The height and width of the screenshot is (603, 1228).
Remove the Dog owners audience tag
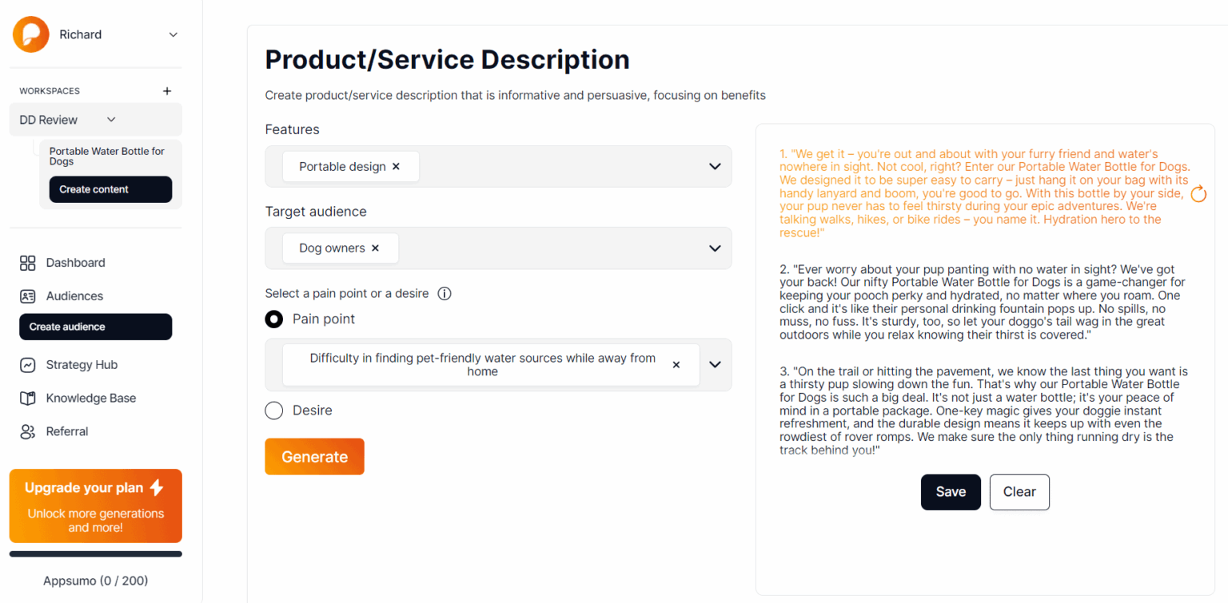[375, 248]
